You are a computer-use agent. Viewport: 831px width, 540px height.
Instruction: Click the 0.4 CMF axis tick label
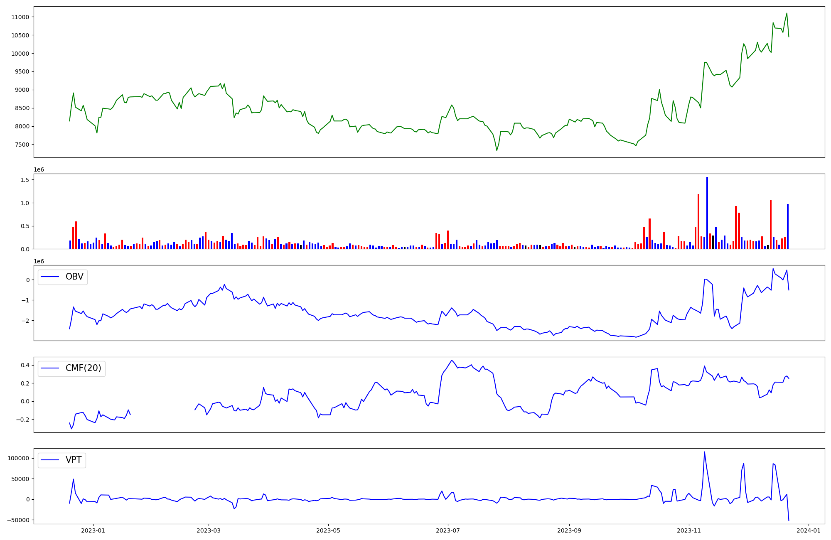point(24,365)
